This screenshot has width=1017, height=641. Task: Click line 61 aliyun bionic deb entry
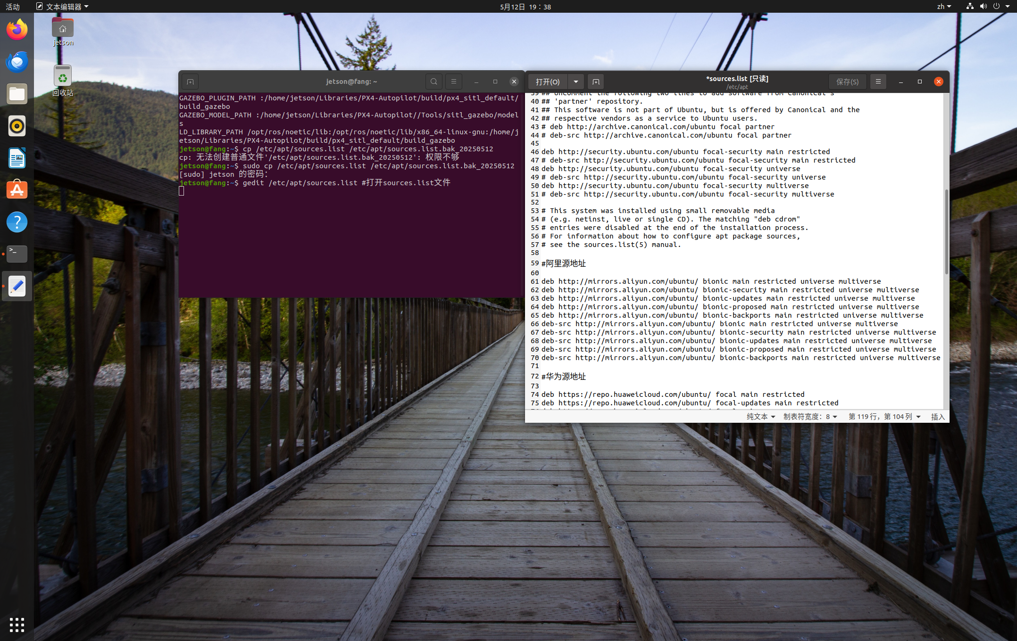point(711,281)
